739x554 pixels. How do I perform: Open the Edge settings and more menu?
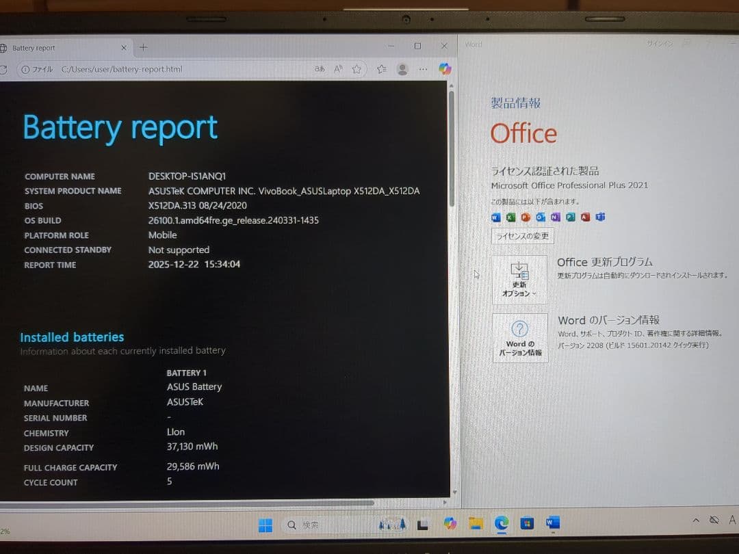pos(423,69)
